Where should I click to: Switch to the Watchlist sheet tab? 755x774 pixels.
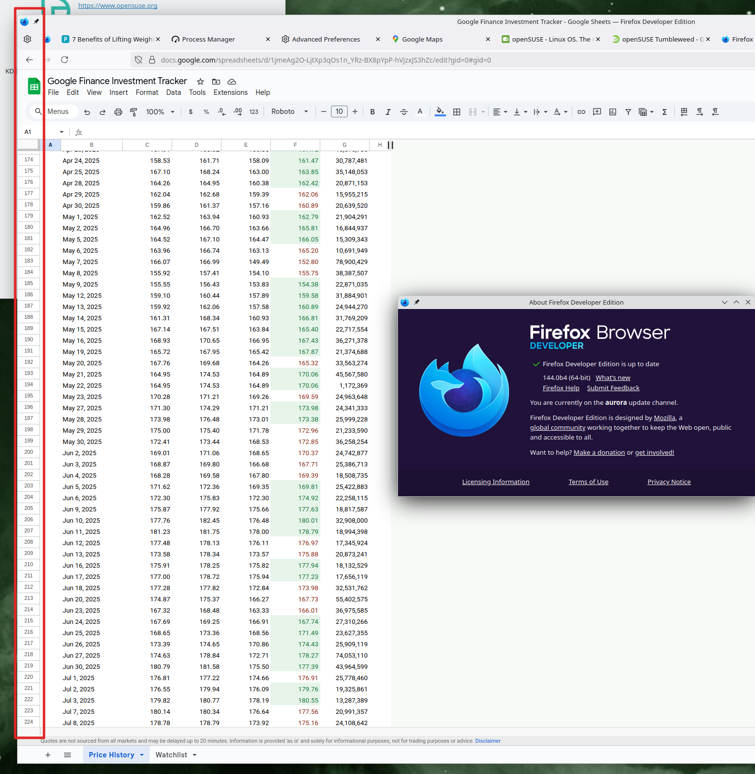point(171,755)
